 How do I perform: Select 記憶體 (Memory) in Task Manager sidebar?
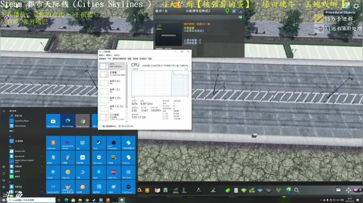(x=112, y=74)
